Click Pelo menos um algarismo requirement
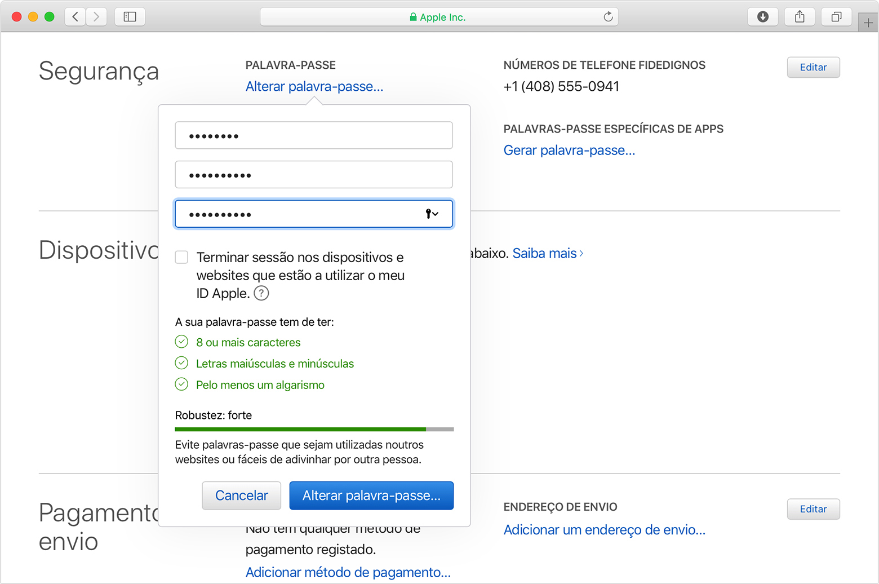 coord(260,385)
